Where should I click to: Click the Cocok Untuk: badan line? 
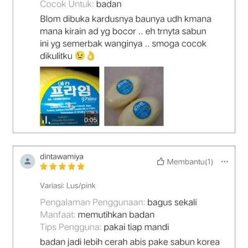tap(81, 4)
